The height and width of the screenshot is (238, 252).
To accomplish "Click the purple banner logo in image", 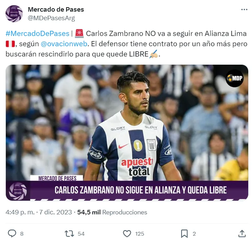I will click(x=18, y=191).
